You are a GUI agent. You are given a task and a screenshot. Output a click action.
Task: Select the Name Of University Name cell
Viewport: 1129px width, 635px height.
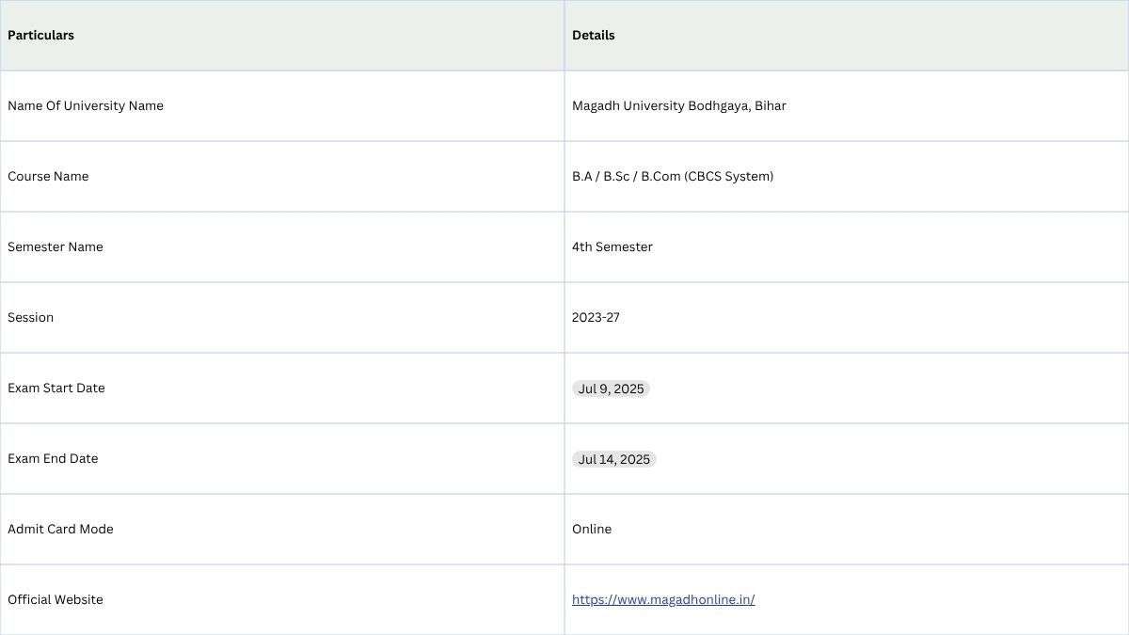282,105
